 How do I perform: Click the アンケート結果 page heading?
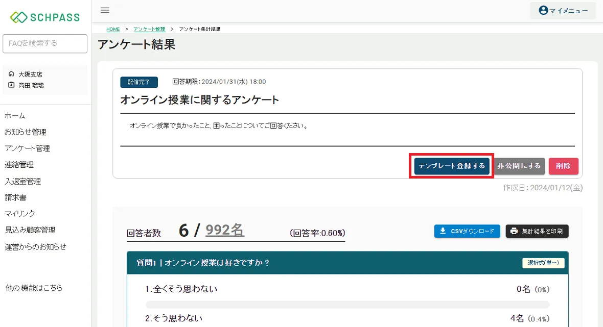coord(136,44)
